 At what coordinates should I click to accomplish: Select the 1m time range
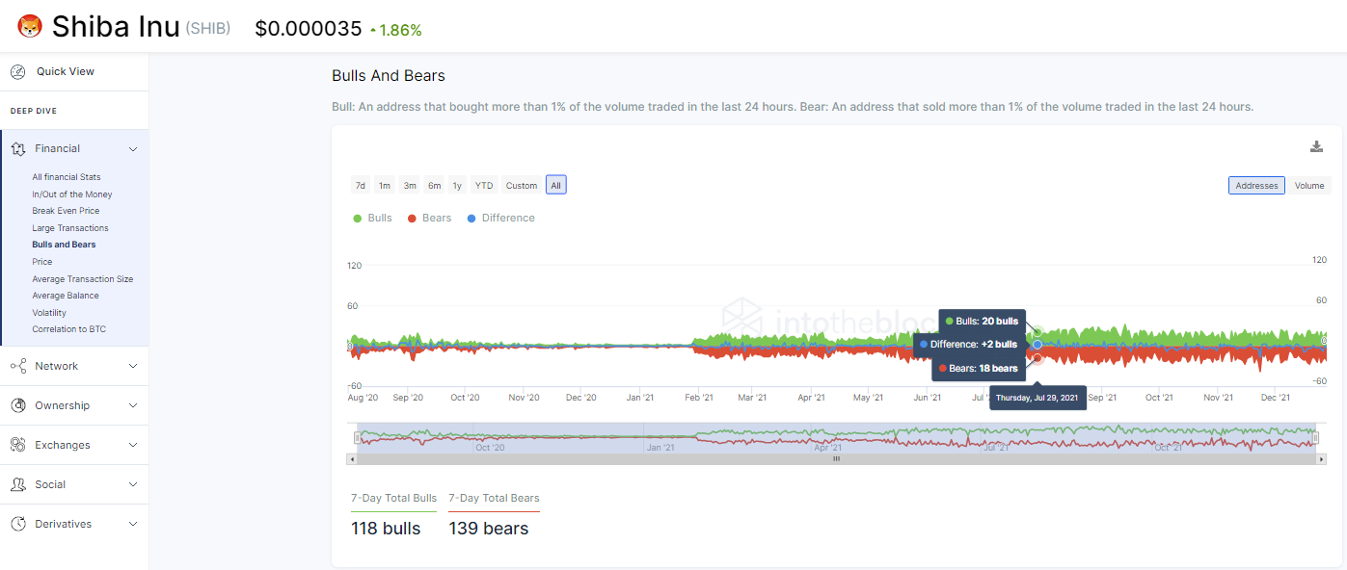pos(385,185)
